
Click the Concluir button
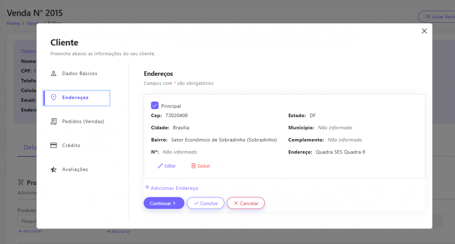point(206,203)
